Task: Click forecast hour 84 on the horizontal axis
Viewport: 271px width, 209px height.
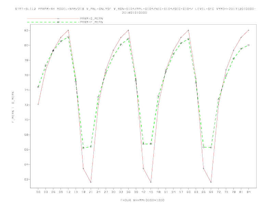Action: pyautogui.click(x=248, y=192)
